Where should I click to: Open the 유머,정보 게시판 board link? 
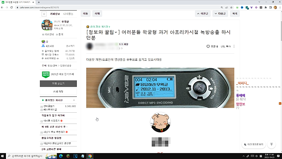click(99, 27)
